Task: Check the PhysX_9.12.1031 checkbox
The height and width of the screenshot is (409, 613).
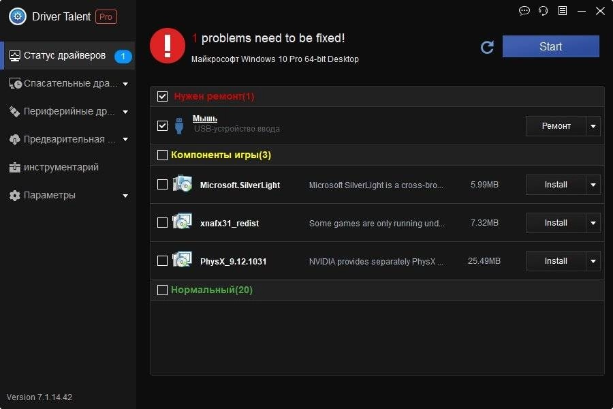Action: (x=162, y=260)
